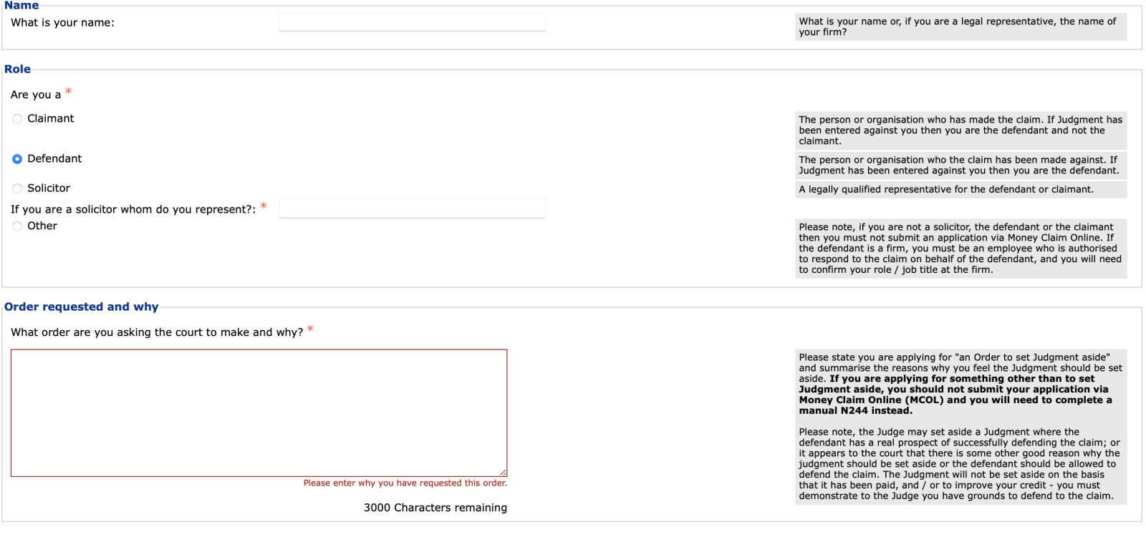Select the Claimant radio button
Screen dimensions: 1146x540
[x=17, y=119]
